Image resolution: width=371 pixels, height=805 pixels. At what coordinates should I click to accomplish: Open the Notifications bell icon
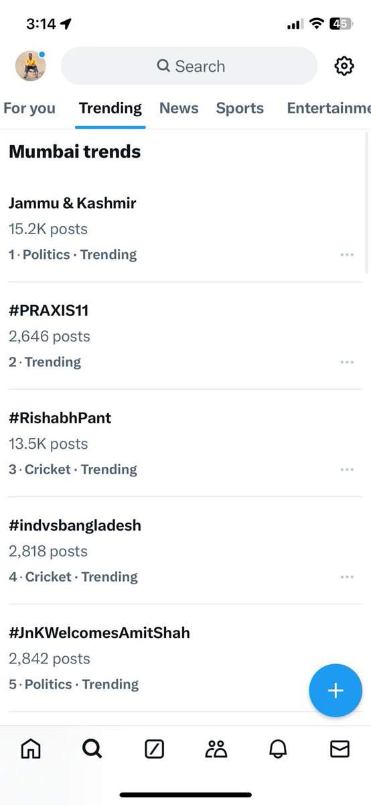click(278, 749)
